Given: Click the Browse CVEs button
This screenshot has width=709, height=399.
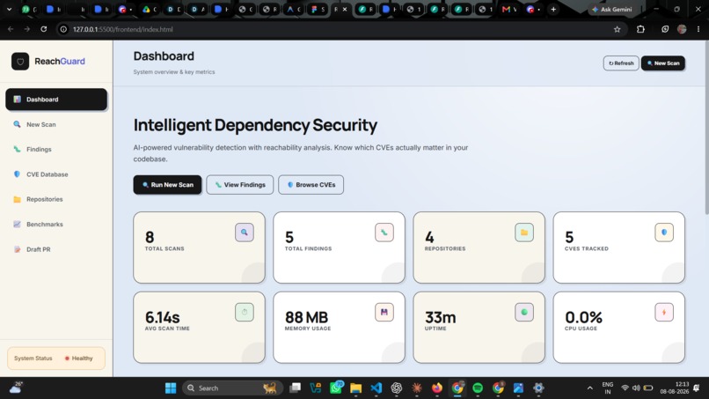Looking at the screenshot, I should point(311,185).
